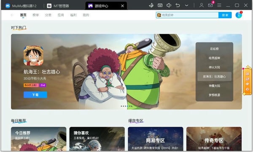Go back with the left arrow in nav bar
The image size is (253, 152).
12,15
